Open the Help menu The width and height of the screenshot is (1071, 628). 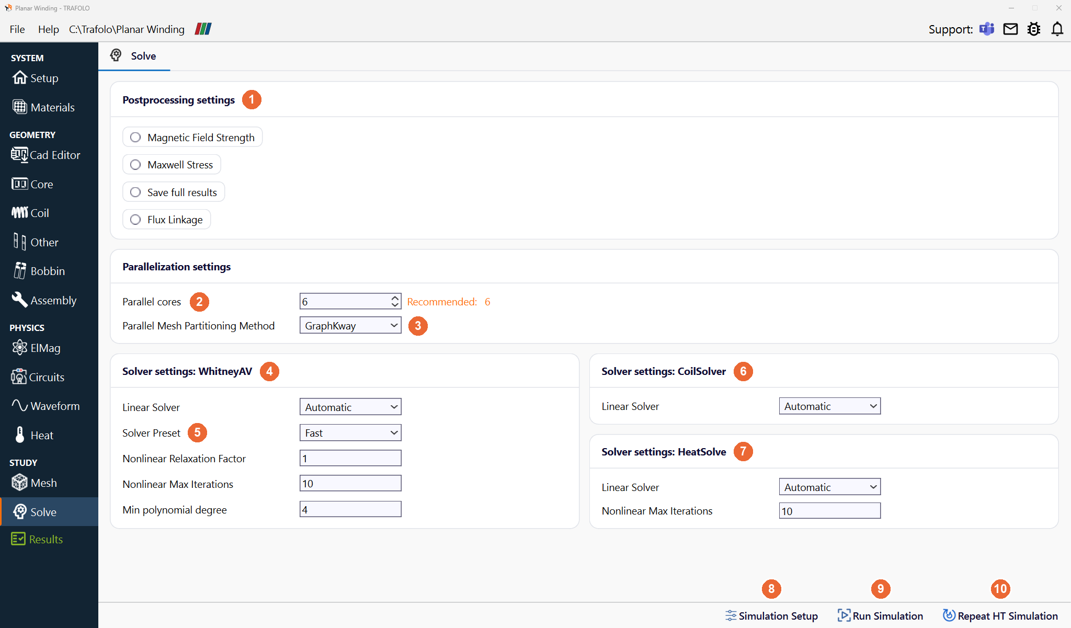(48, 29)
